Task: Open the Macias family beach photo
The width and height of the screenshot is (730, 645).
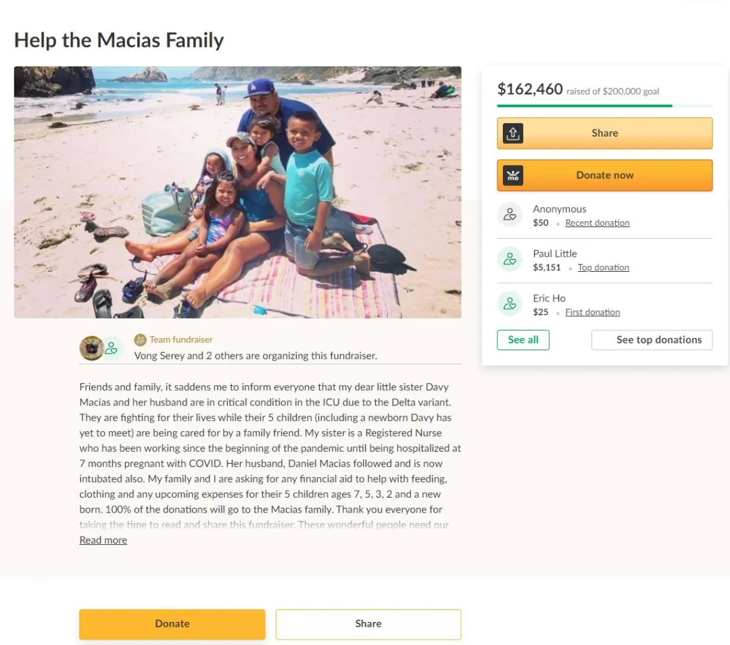Action: (237, 192)
